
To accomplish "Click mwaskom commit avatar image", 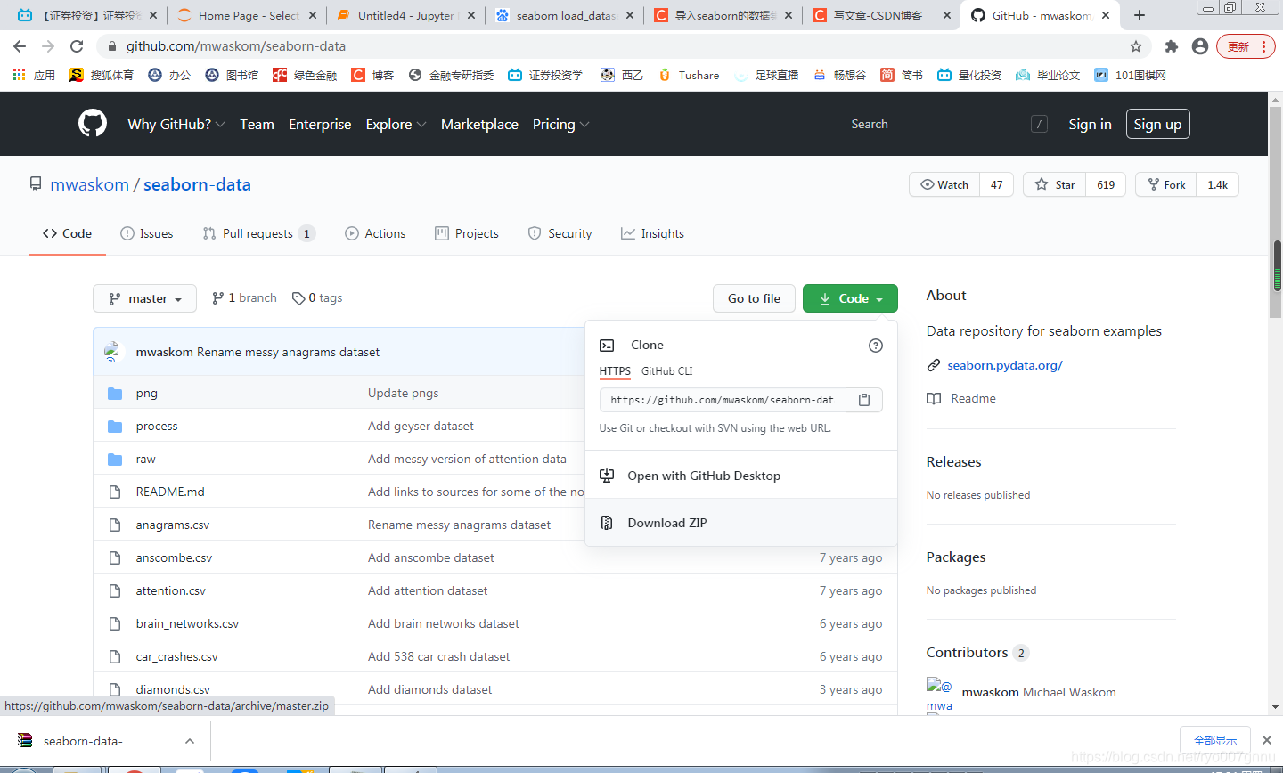I will (x=113, y=352).
